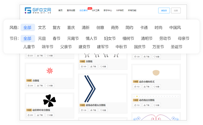Choose the 父亲节 holiday filter
The image size is (203, 125).
point(66,47)
